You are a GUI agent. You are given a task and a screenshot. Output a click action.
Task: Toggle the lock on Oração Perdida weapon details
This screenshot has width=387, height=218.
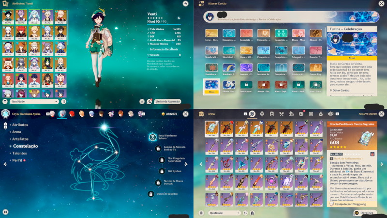pyautogui.click(x=372, y=154)
